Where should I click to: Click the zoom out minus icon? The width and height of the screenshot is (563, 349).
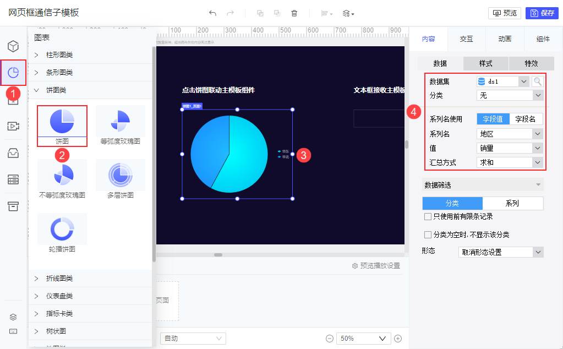(x=330, y=339)
